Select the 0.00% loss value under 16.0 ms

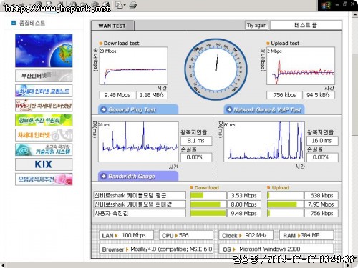[x=322, y=157]
